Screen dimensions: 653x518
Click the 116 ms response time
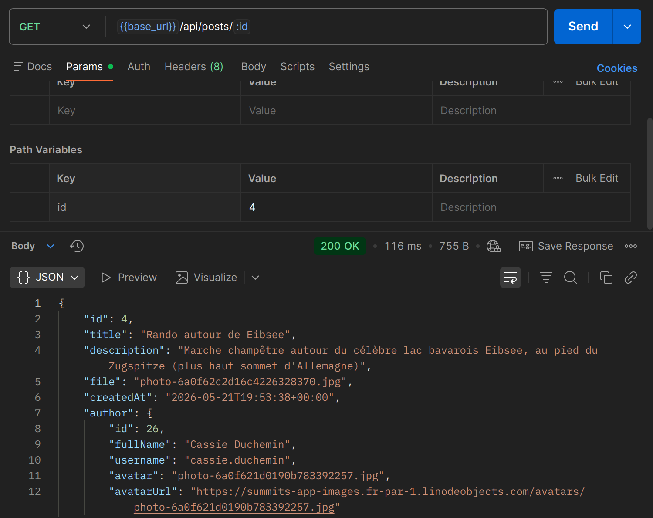point(403,246)
